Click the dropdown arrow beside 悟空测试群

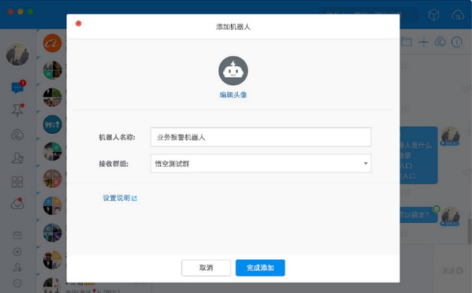coord(366,163)
